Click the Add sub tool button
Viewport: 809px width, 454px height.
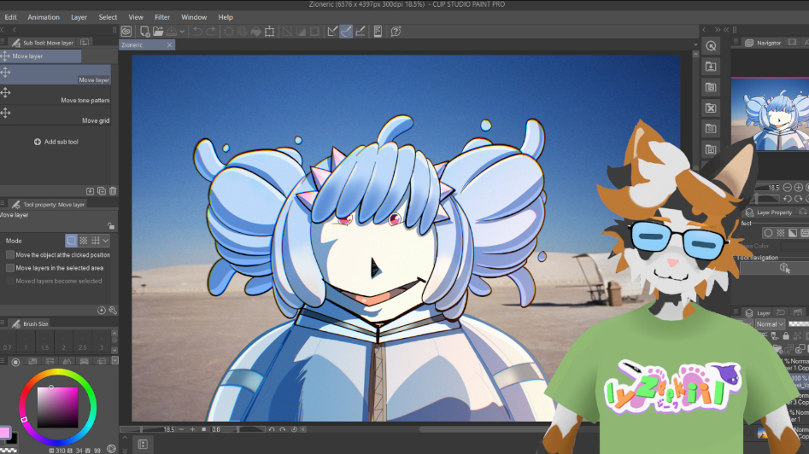pos(56,142)
